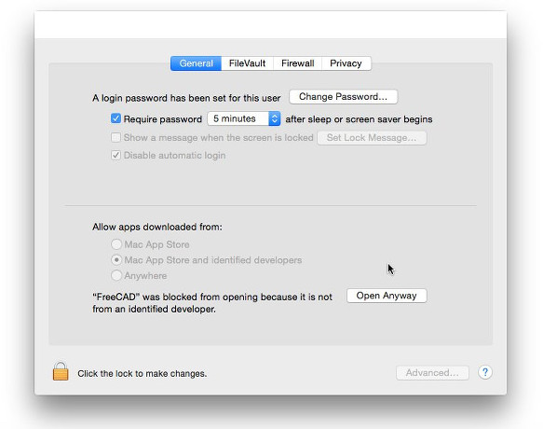
Task: Click the blue stepper arrows on password delay
Action: pos(274,118)
